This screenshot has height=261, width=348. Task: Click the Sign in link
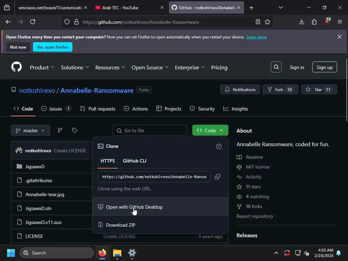pyautogui.click(x=297, y=67)
